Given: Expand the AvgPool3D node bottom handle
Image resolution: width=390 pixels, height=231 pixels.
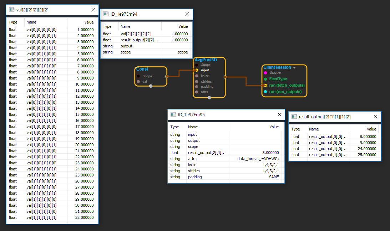Looking at the screenshot, I should (209, 97).
